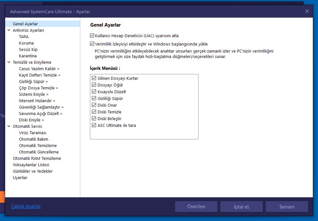The image size is (318, 221).
Task: Open Otomatik RAM Temizleme settings
Action: click(37, 159)
